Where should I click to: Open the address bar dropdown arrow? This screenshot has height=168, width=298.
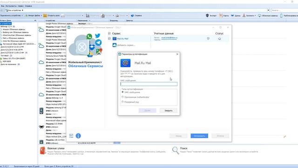point(268,10)
